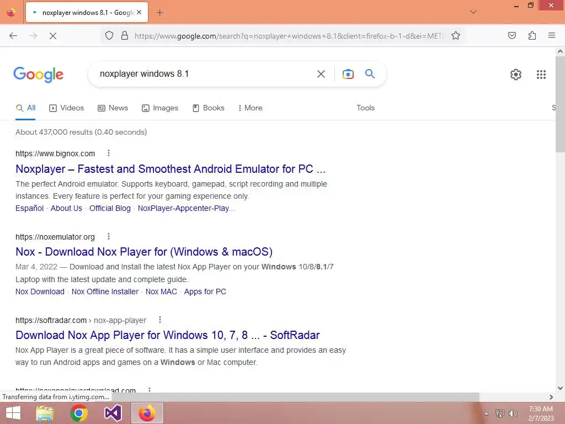Viewport: 565px width, 424px height.
Task: Open Download Nox App Player SoftRadar result
Action: click(x=168, y=335)
